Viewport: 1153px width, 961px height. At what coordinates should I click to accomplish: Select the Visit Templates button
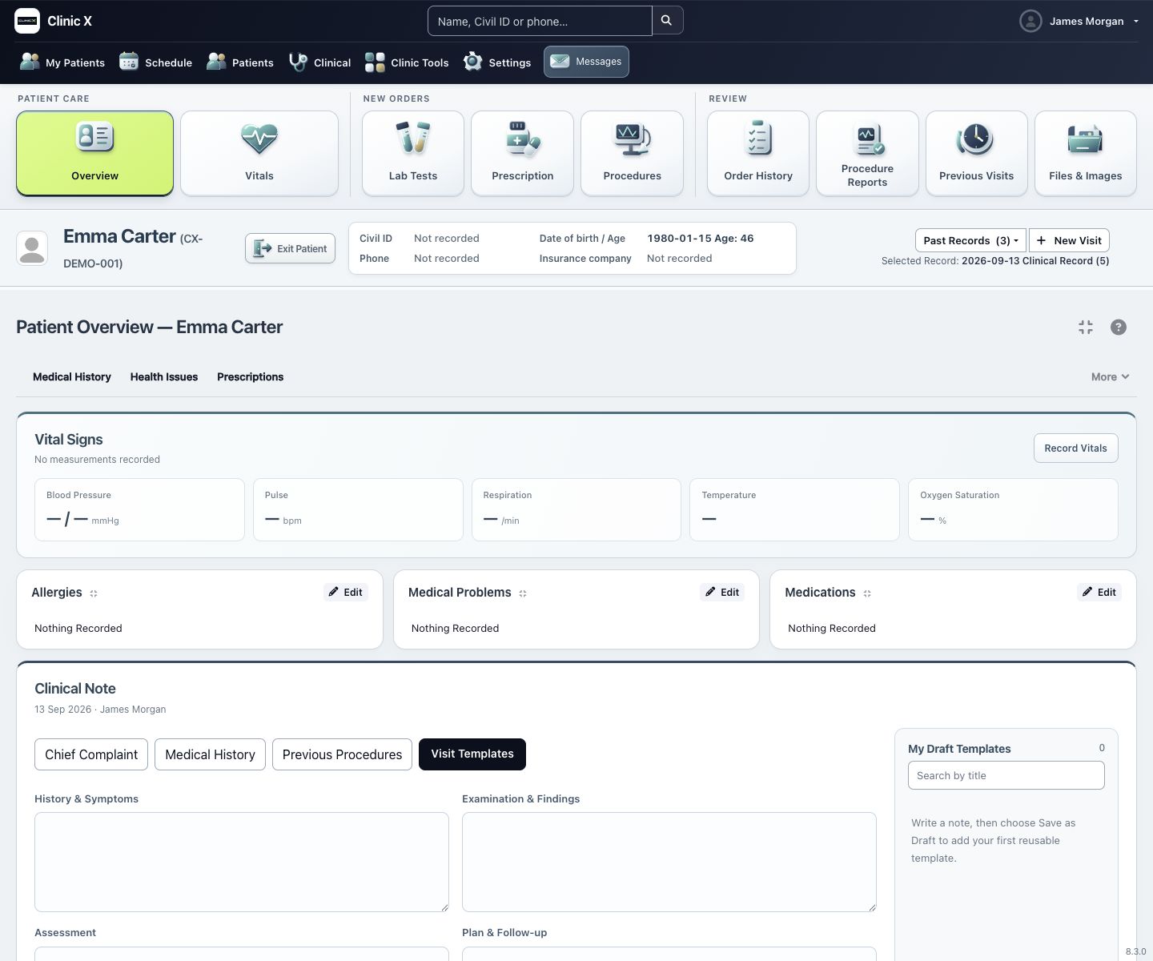tap(472, 754)
